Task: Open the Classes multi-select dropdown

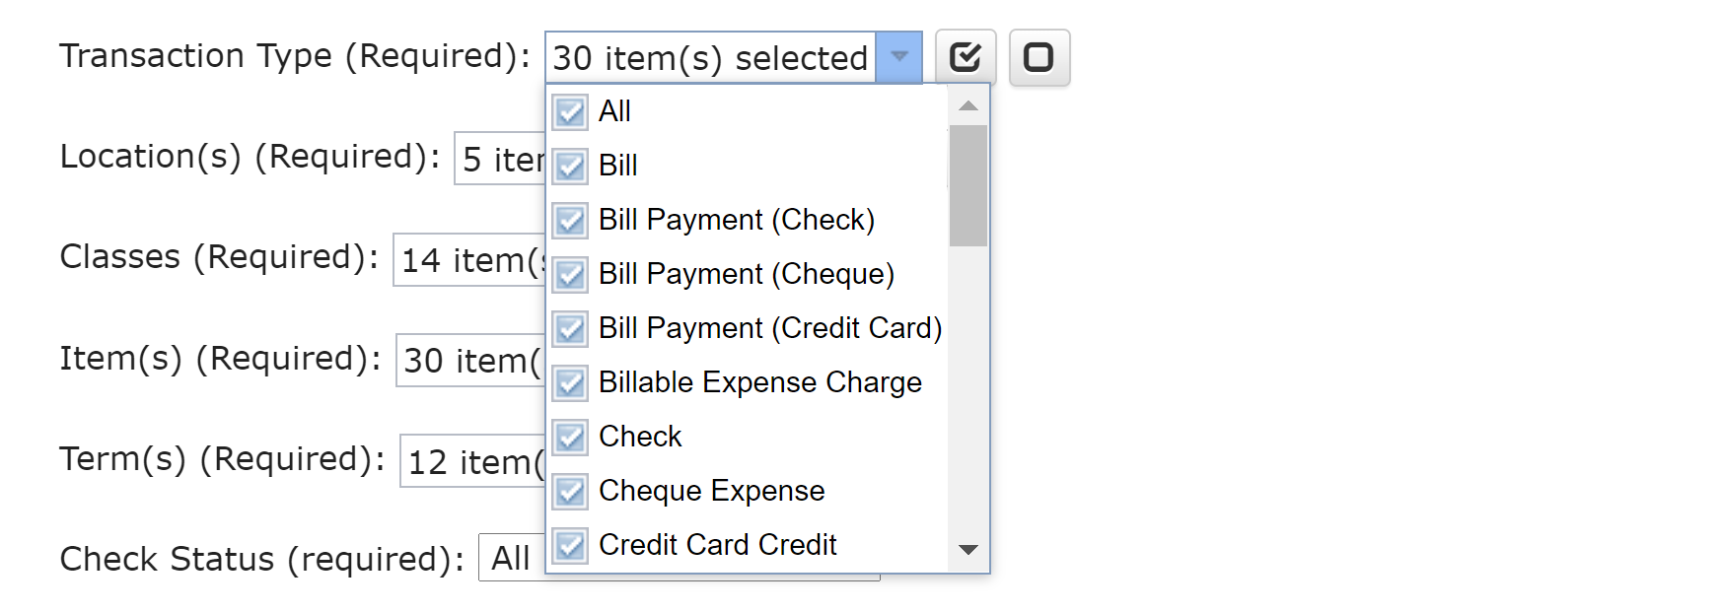Action: point(469,260)
